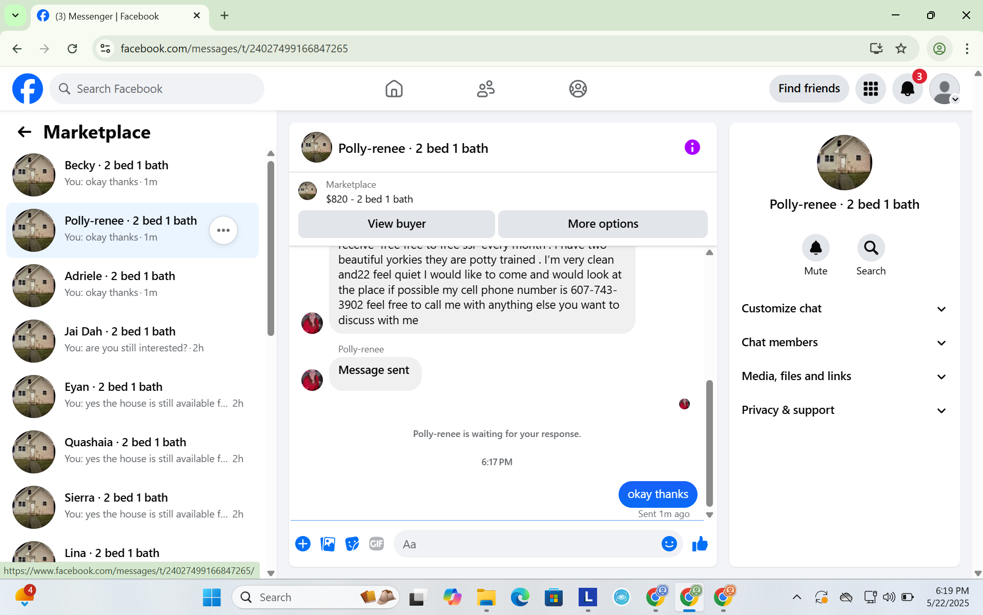Image resolution: width=983 pixels, height=615 pixels.
Task: View site information icon in address bar
Action: click(105, 49)
